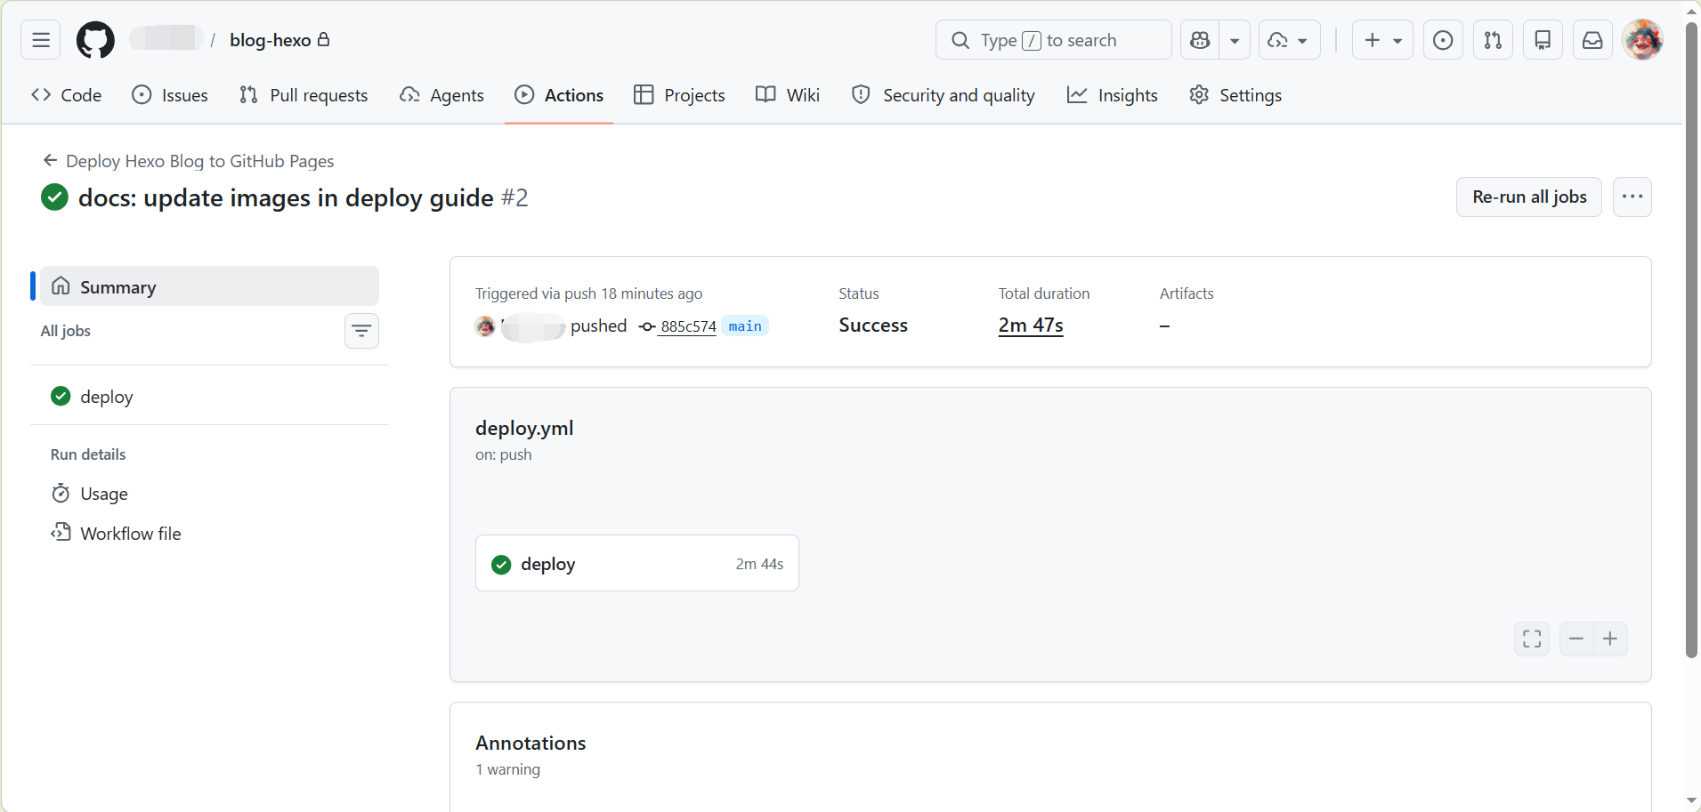Enter fullscreen view of workflow graph
Viewport: 1701px width, 812px height.
click(1532, 639)
